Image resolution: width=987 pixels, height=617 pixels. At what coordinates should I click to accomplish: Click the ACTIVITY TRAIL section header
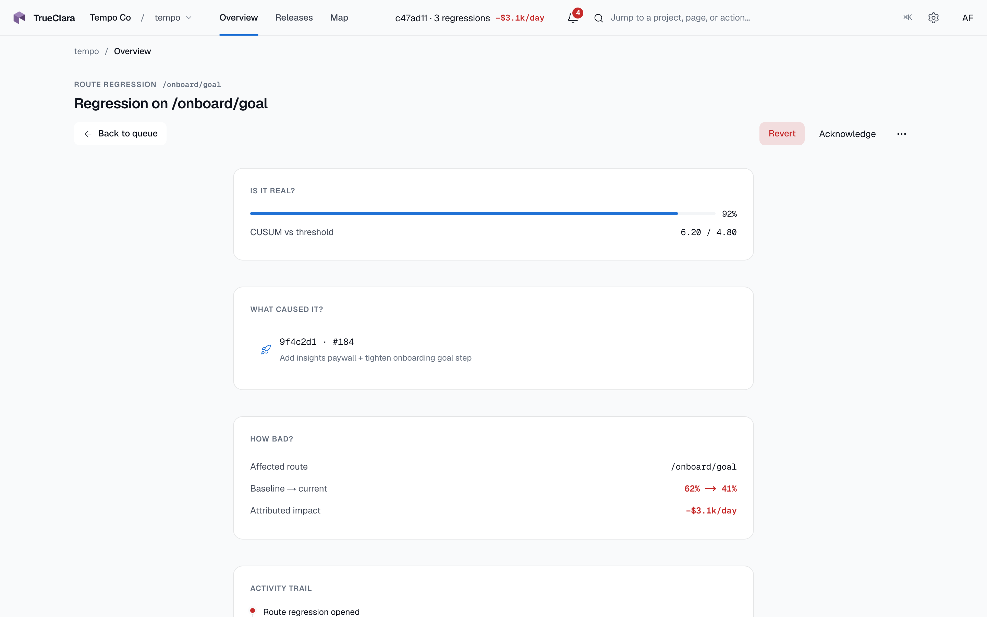pyautogui.click(x=281, y=588)
